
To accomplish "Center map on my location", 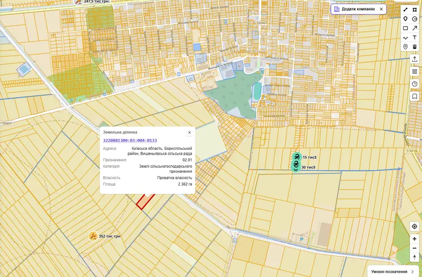I will (415, 226).
